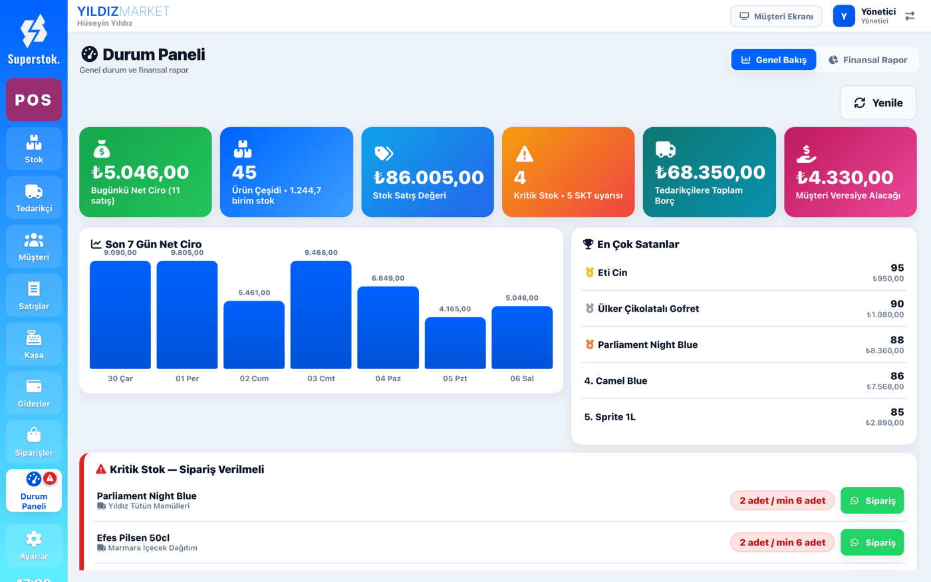
Task: Select Camel Blue in top sellers
Action: [743, 381]
